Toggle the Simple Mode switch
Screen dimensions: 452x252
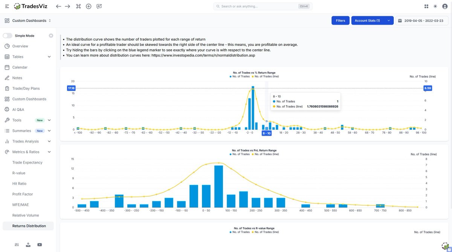(x=8, y=36)
